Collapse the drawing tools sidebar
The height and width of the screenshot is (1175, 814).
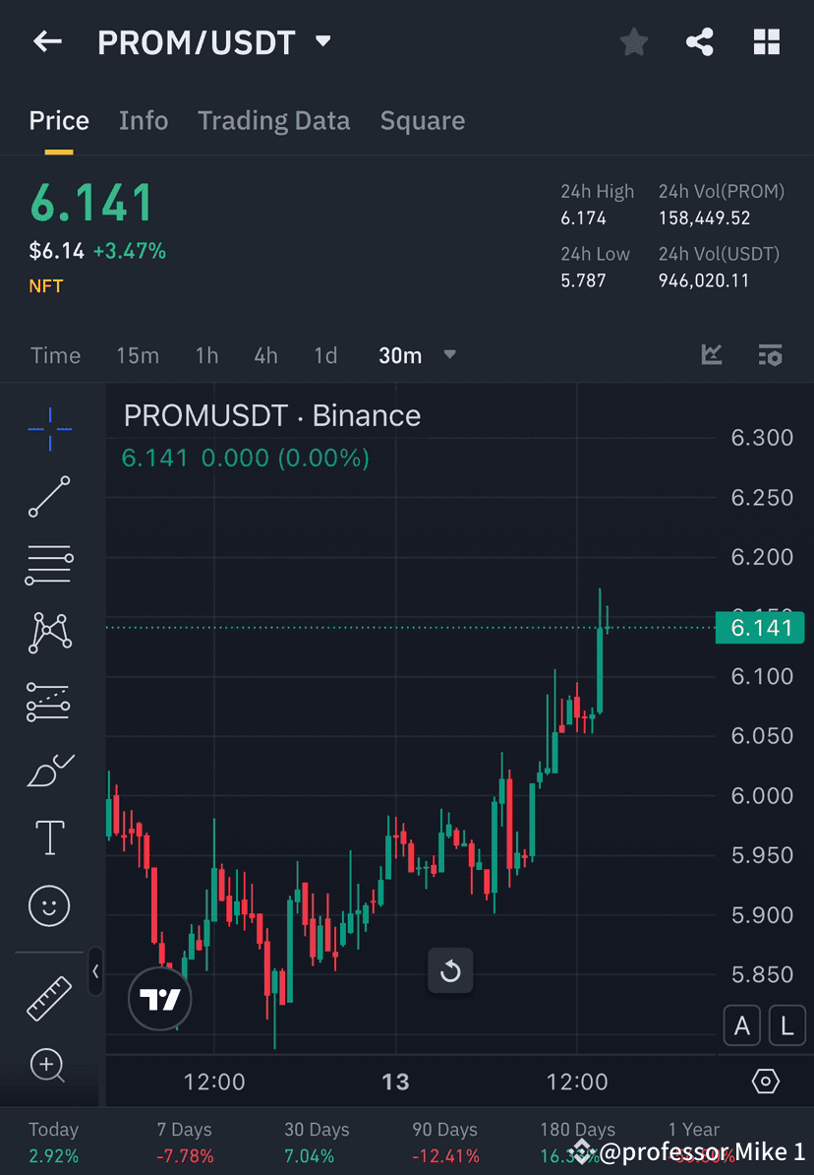(x=96, y=972)
